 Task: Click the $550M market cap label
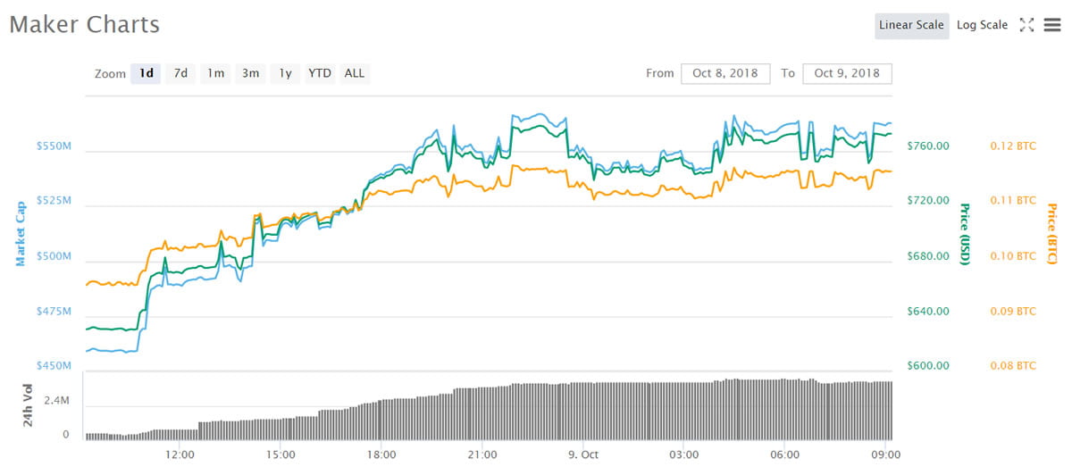click(x=54, y=146)
